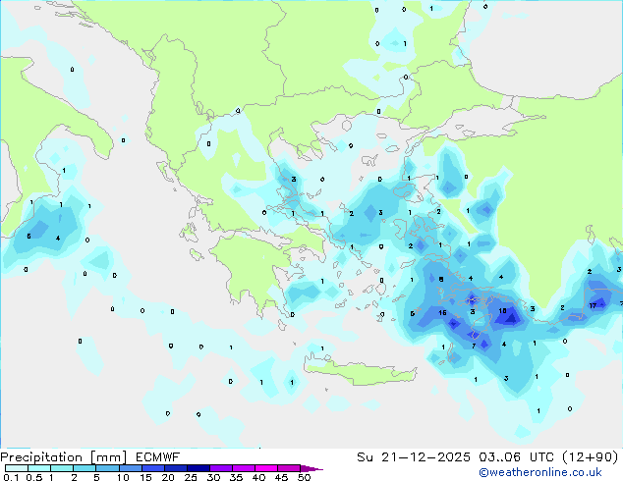Click the "45" legend scale label
623x481 pixels.
[281, 477]
